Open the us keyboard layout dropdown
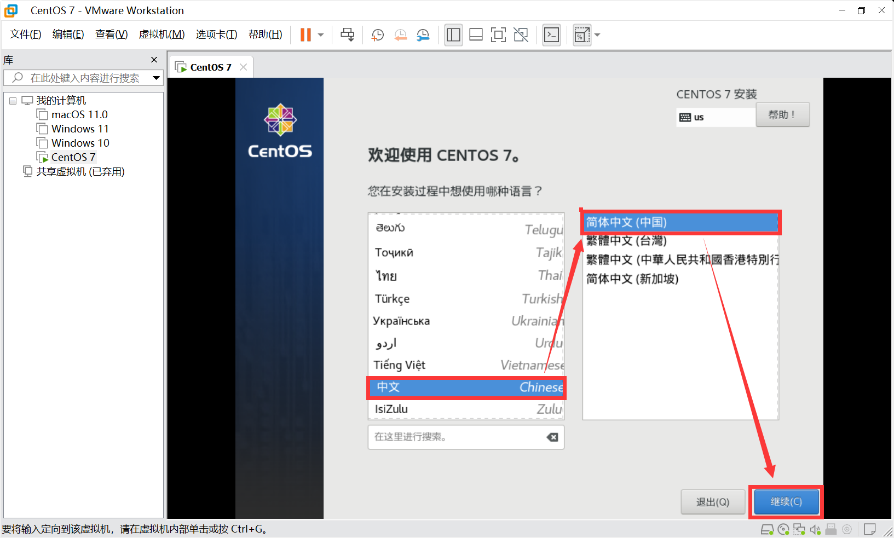The height and width of the screenshot is (538, 894). click(x=714, y=117)
